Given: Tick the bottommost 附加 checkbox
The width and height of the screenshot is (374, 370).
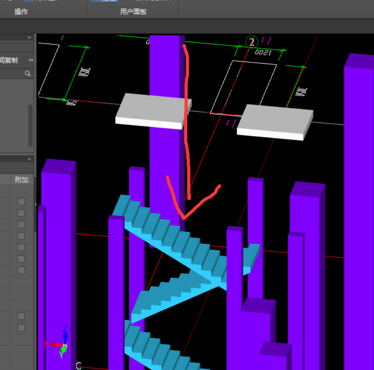Looking at the screenshot, I should click(21, 328).
